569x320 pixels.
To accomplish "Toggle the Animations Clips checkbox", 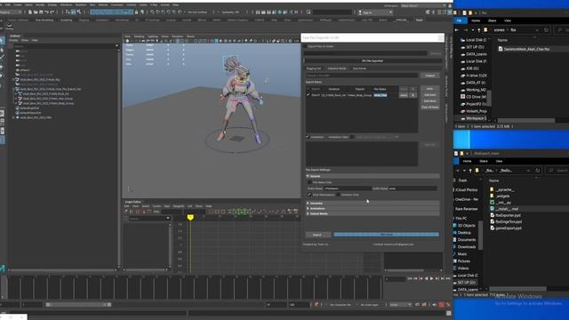I will pos(352,137).
